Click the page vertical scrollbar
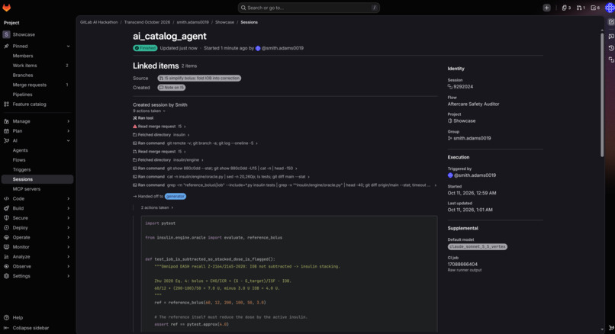This screenshot has height=334, width=615. click(602, 94)
